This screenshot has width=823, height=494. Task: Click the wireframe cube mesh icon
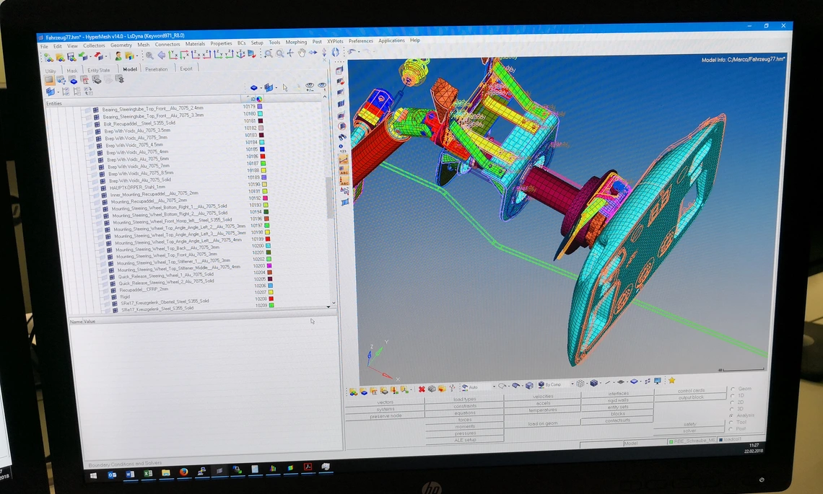click(580, 384)
